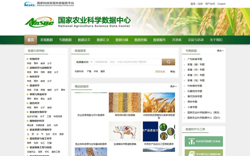Open pig anatomy image 生猪解剖学图谱数据集
The height and width of the screenshot is (156, 250).
click(x=125, y=132)
